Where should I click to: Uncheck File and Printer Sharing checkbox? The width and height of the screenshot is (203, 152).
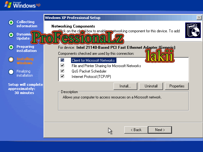(62, 66)
